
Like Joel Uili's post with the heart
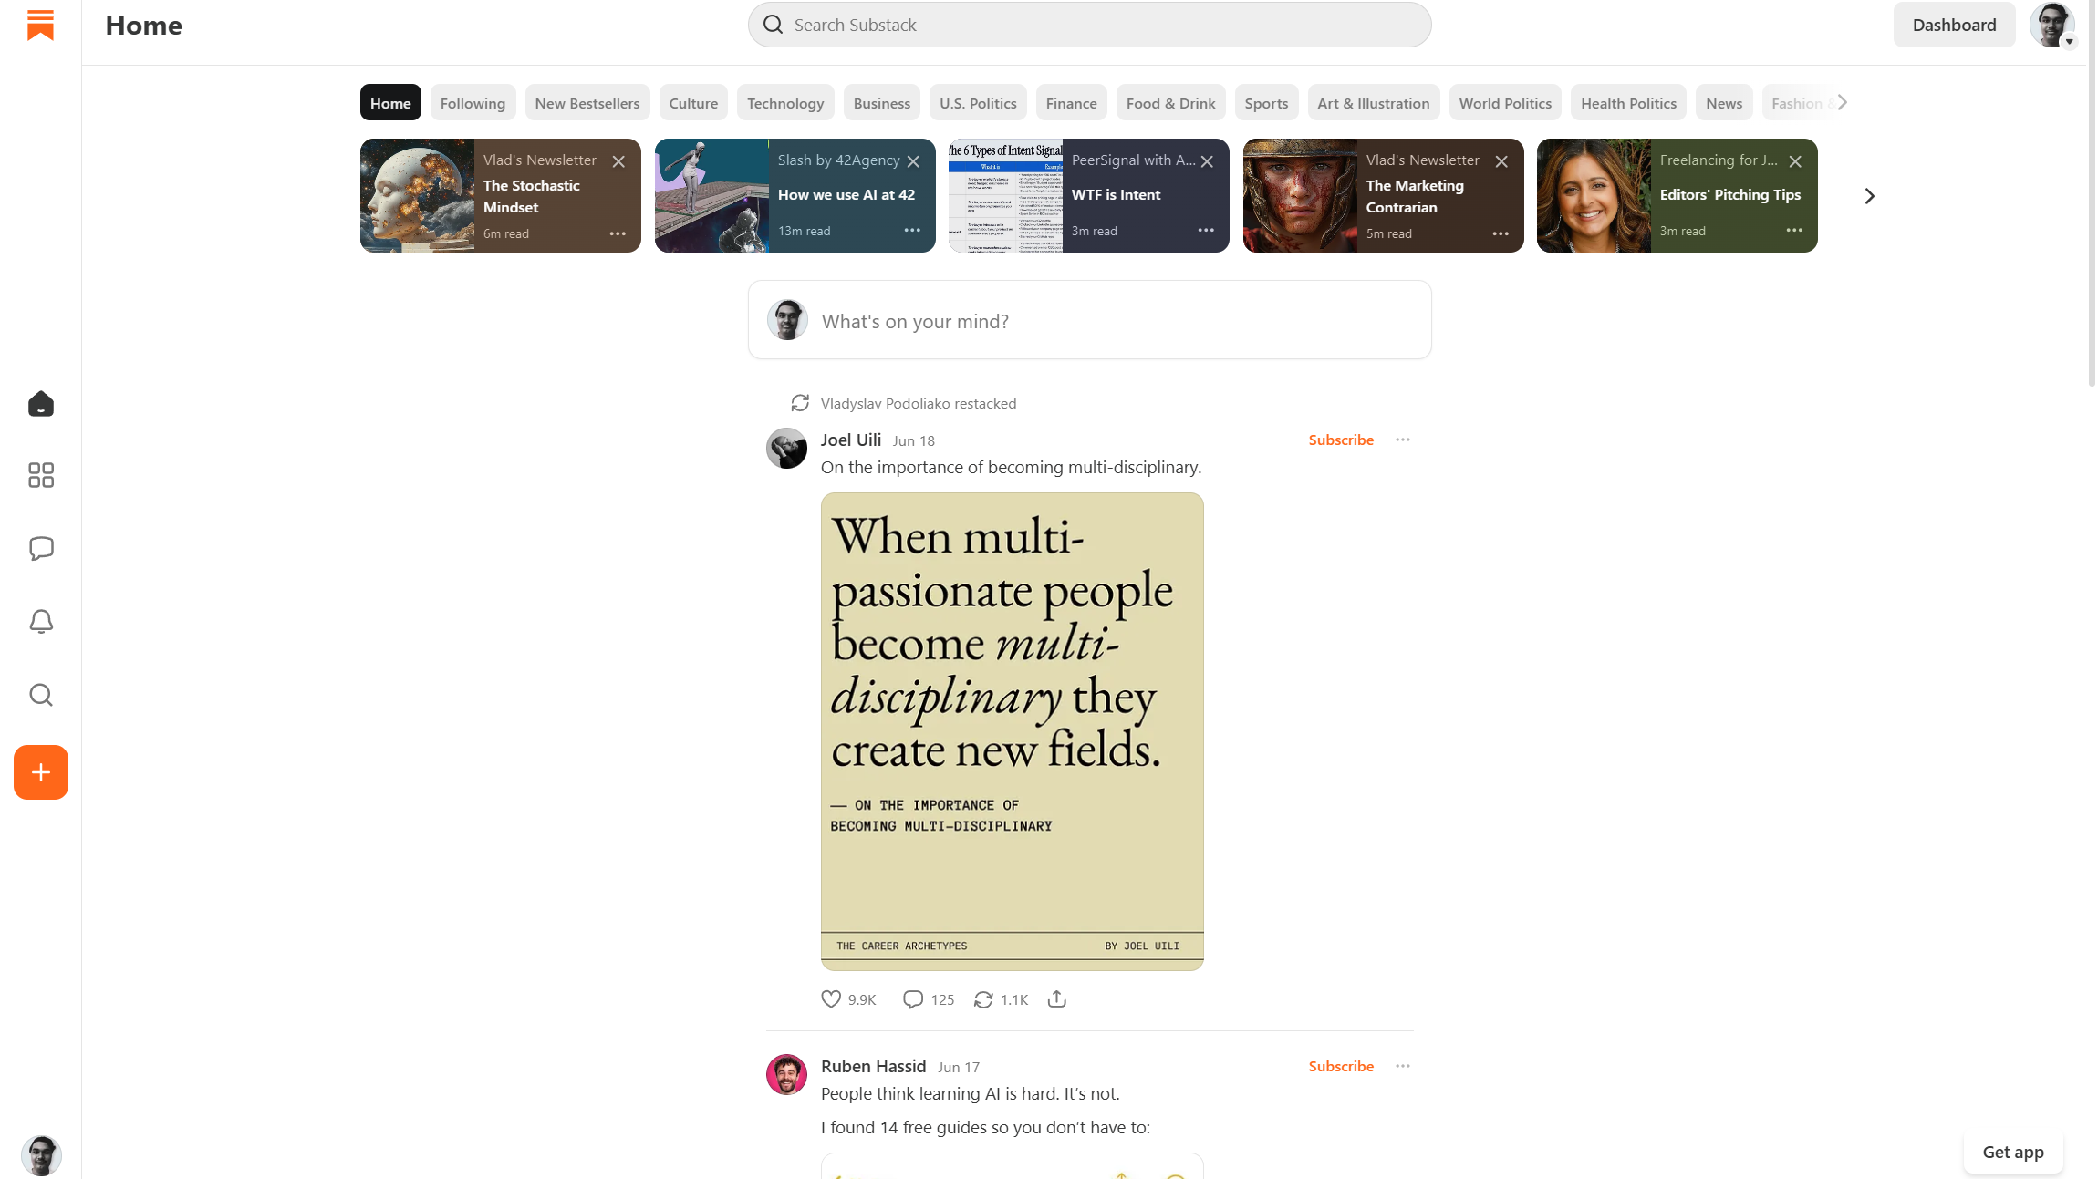click(831, 999)
